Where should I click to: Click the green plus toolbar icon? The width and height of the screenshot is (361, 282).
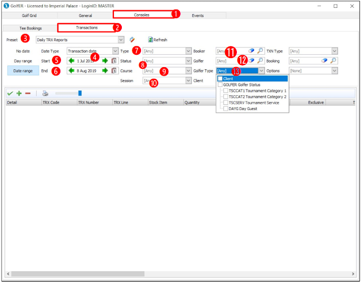(19, 93)
